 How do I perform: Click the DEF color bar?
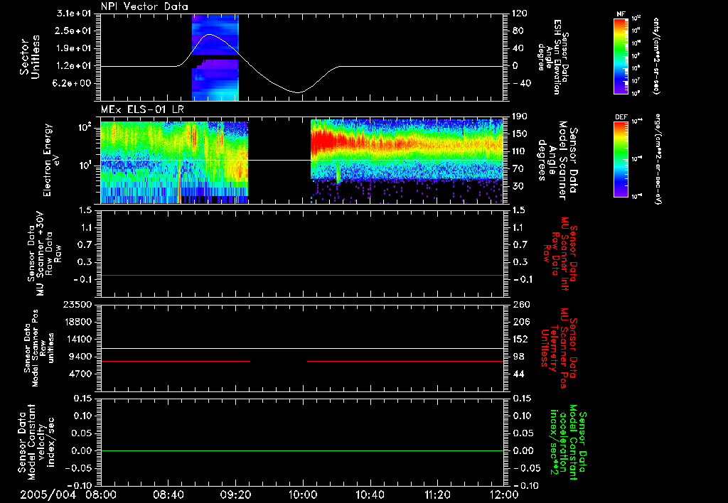click(x=621, y=159)
